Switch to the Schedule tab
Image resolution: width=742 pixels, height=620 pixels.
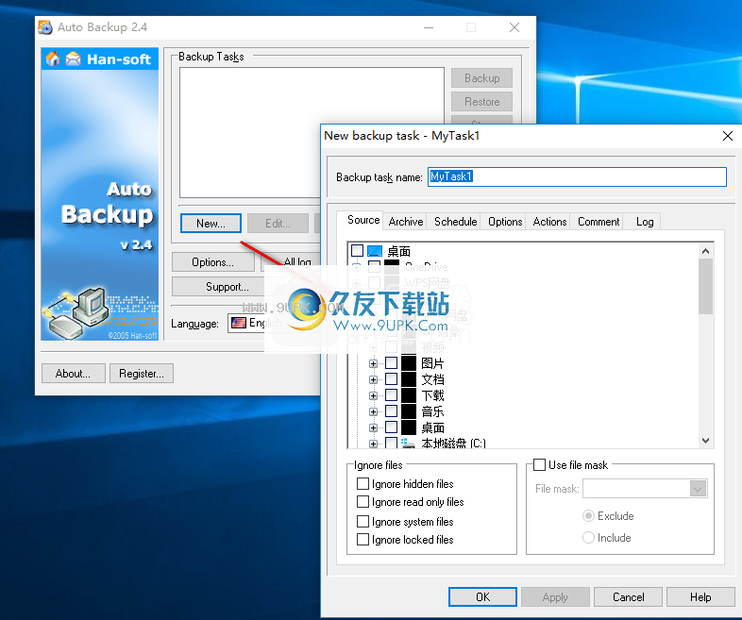pyautogui.click(x=455, y=222)
